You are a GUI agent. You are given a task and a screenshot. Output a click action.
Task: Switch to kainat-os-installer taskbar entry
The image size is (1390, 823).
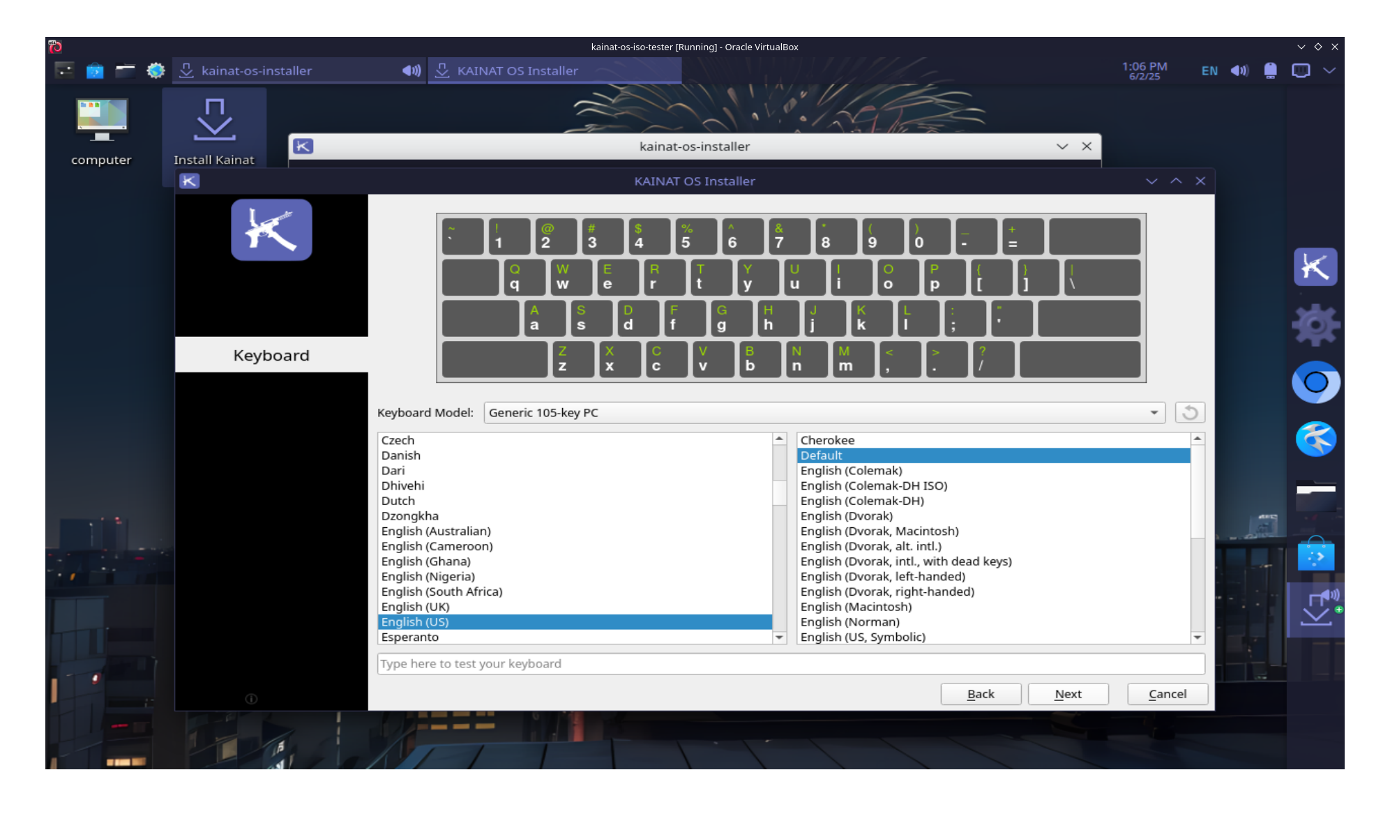point(299,70)
